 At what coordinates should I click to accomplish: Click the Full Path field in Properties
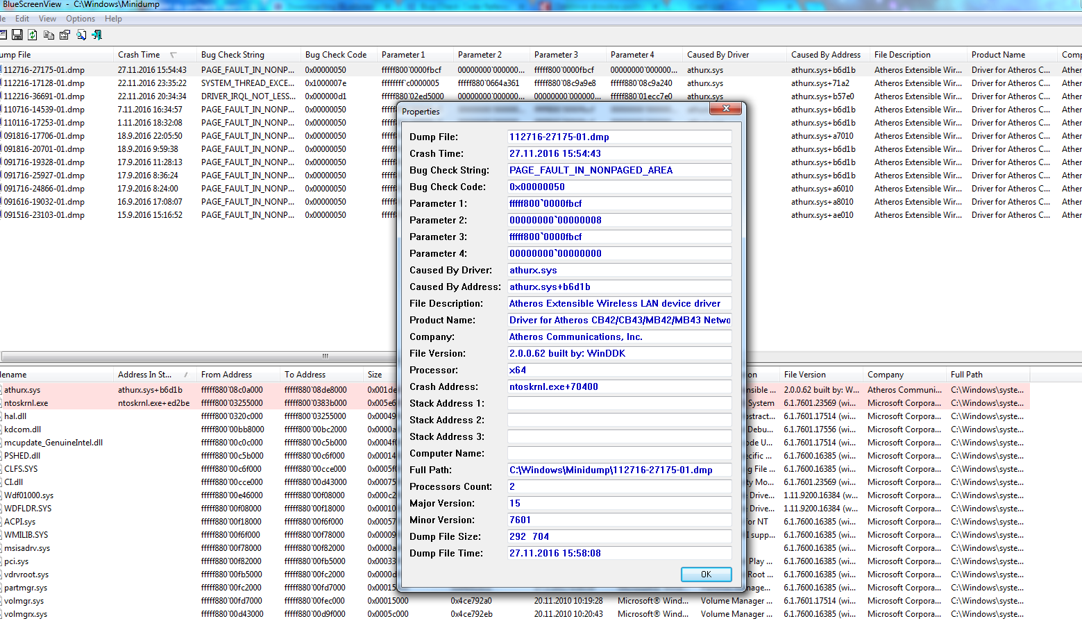pyautogui.click(x=619, y=470)
